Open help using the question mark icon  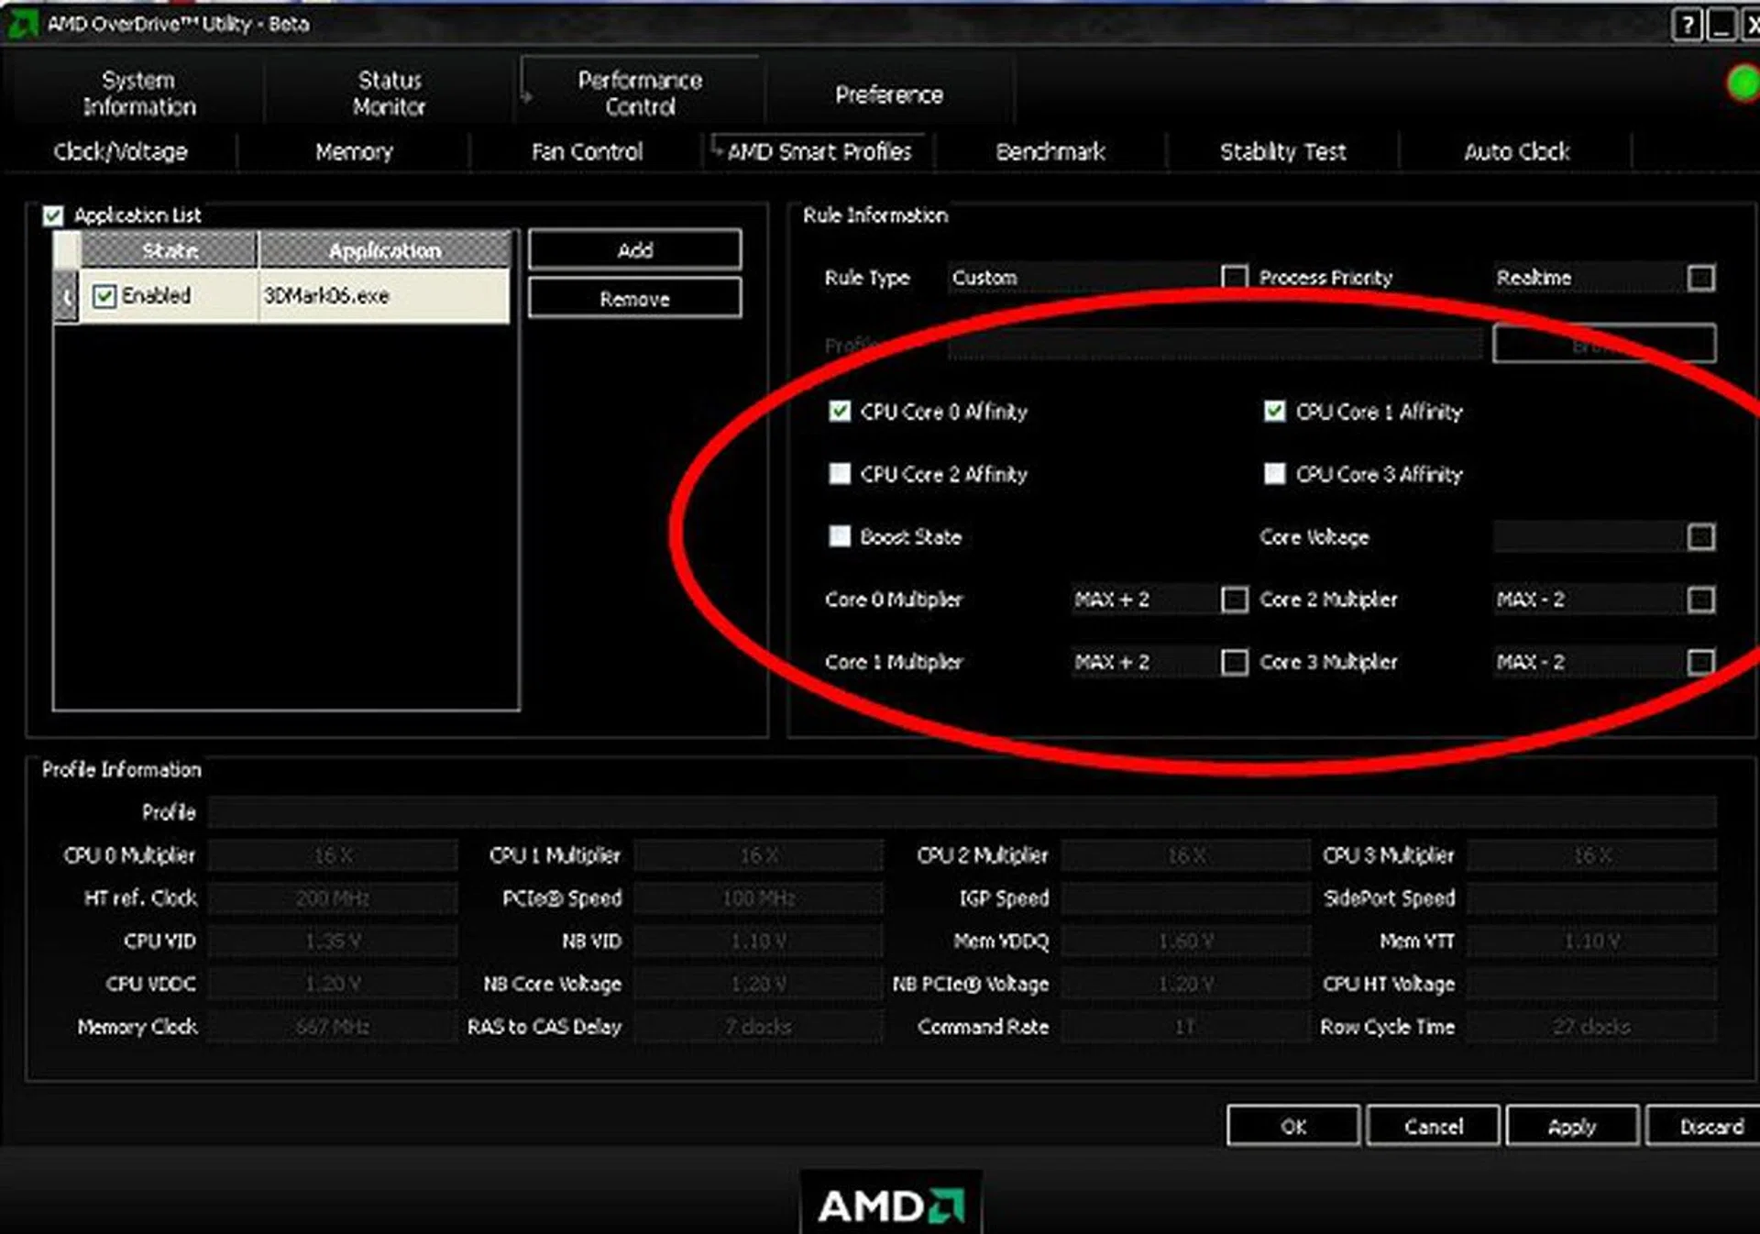point(1688,23)
